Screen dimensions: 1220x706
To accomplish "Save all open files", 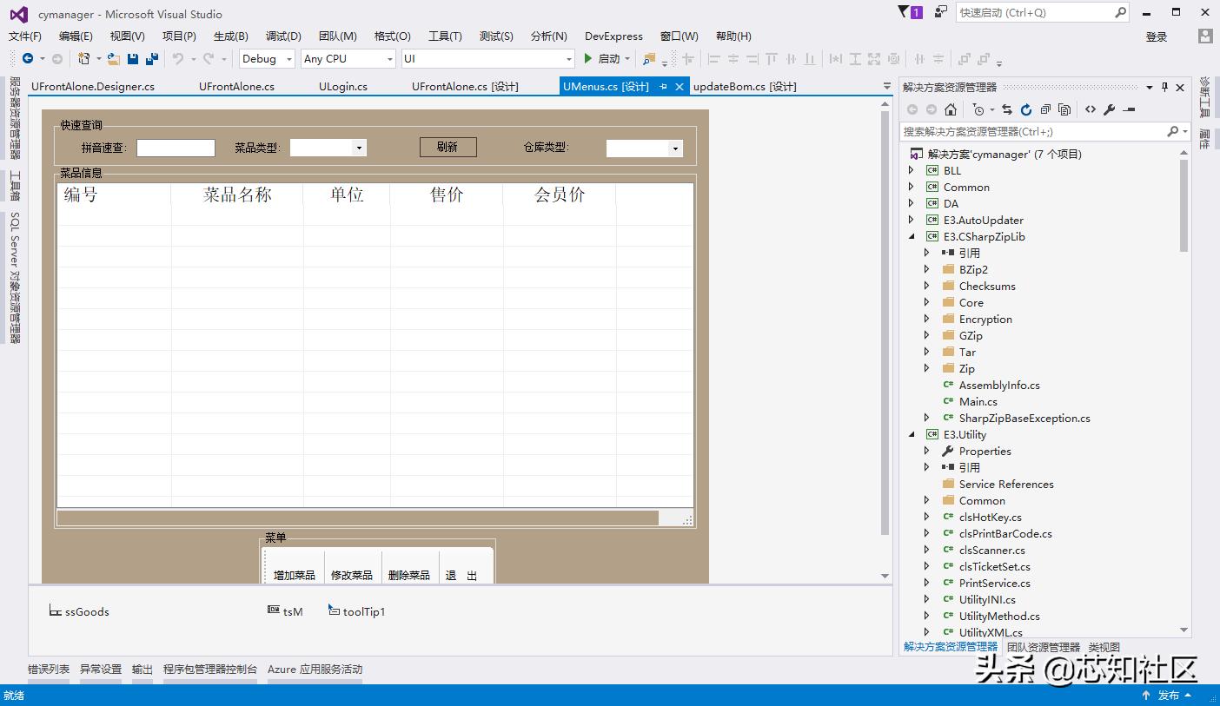I will pyautogui.click(x=154, y=59).
